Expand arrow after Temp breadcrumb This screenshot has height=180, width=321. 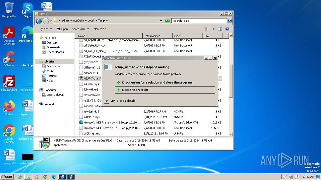(107, 21)
